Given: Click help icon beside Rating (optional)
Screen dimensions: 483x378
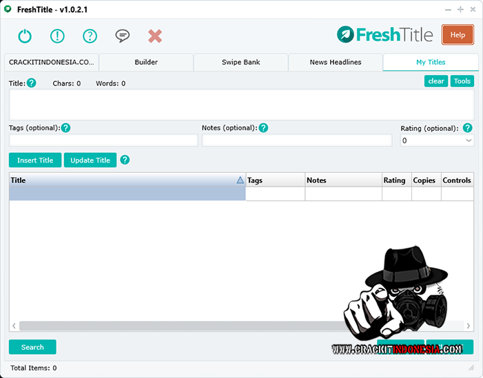Looking at the screenshot, I should pos(468,128).
